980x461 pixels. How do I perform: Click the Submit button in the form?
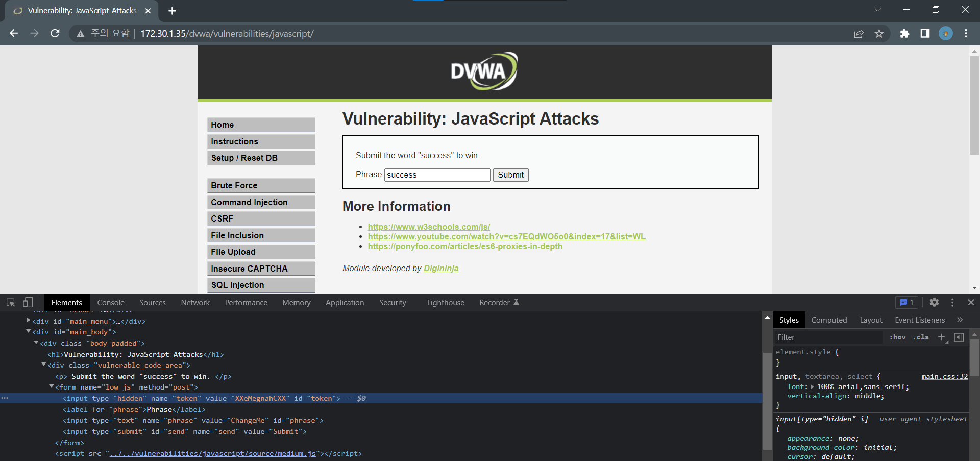pos(510,175)
